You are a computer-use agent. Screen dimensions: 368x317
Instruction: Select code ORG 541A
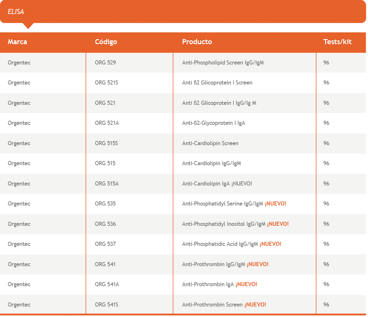[x=107, y=284]
